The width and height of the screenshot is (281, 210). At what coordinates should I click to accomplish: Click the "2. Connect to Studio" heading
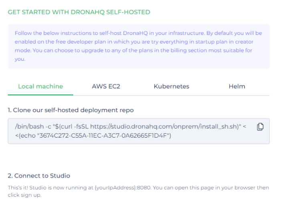39,176
